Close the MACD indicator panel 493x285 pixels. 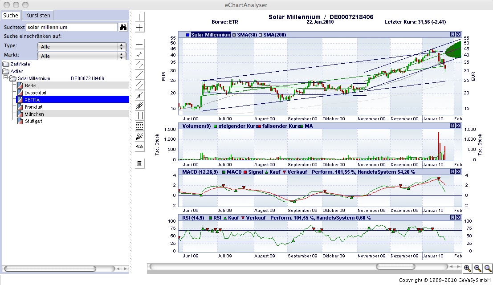[x=458, y=171]
